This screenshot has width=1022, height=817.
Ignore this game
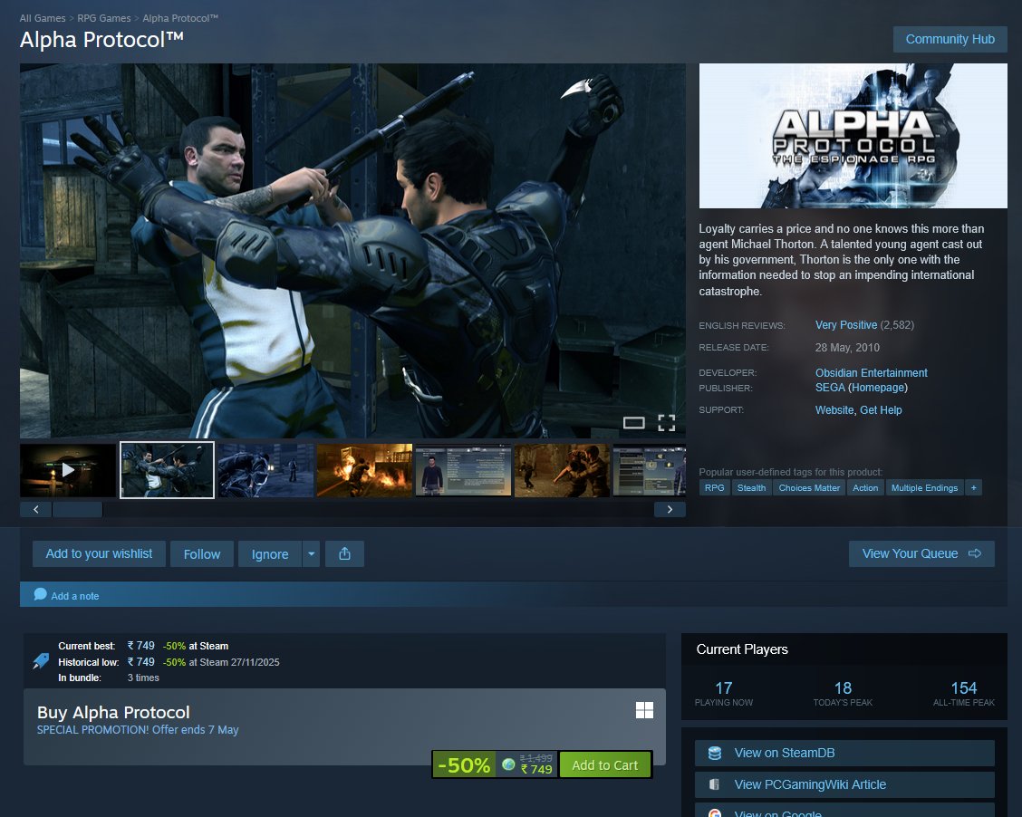[x=270, y=553]
